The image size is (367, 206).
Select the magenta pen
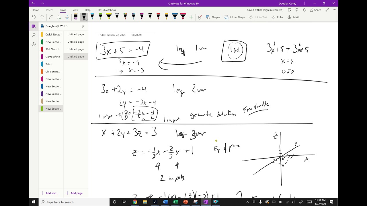pos(142,17)
